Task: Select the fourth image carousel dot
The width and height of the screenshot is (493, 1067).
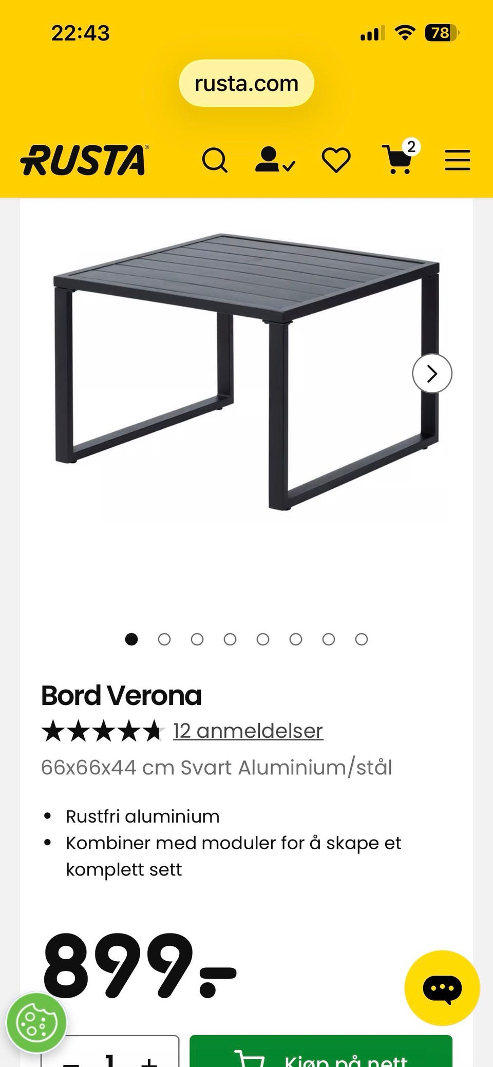Action: [x=230, y=639]
